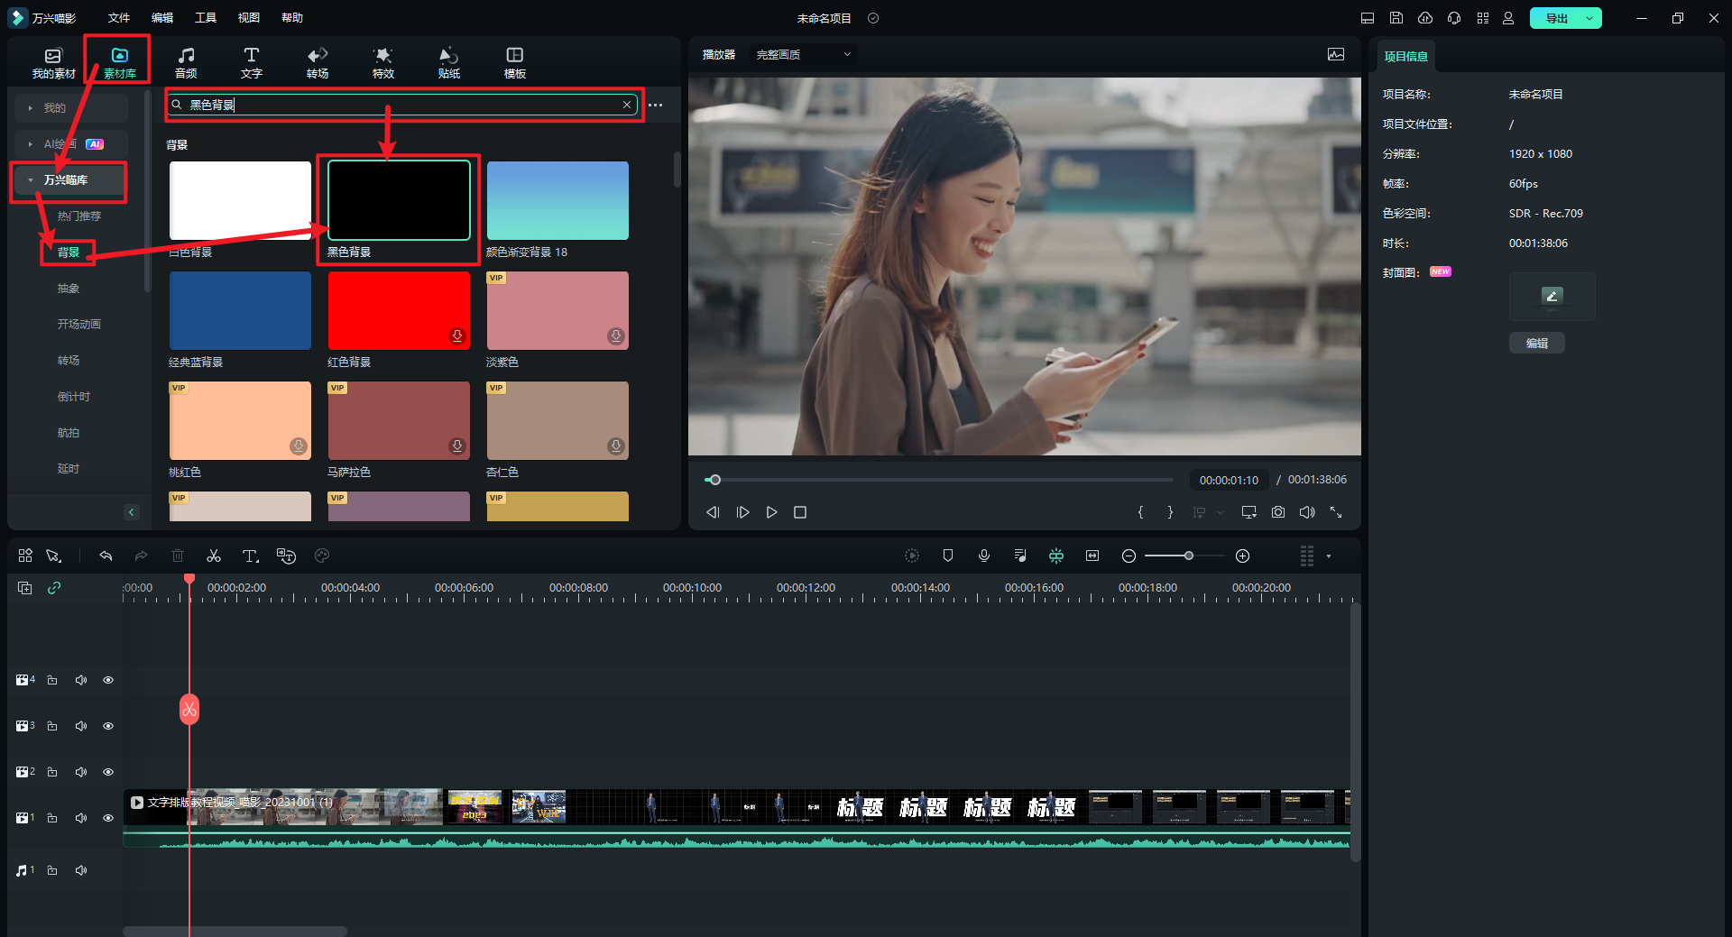This screenshot has height=937, width=1732.
Task: Mute audio on video track 3
Action: tap(81, 726)
